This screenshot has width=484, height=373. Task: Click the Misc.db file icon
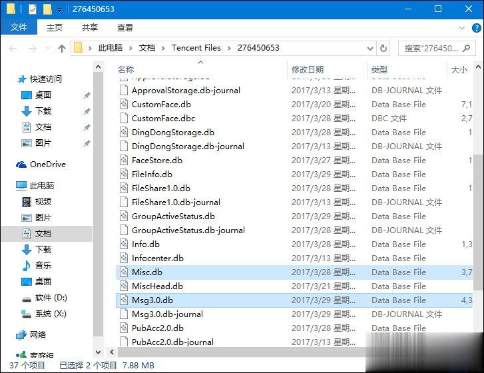point(124,272)
